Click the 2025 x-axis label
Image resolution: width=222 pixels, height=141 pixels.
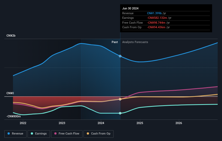pyautogui.click(x=140, y=123)
